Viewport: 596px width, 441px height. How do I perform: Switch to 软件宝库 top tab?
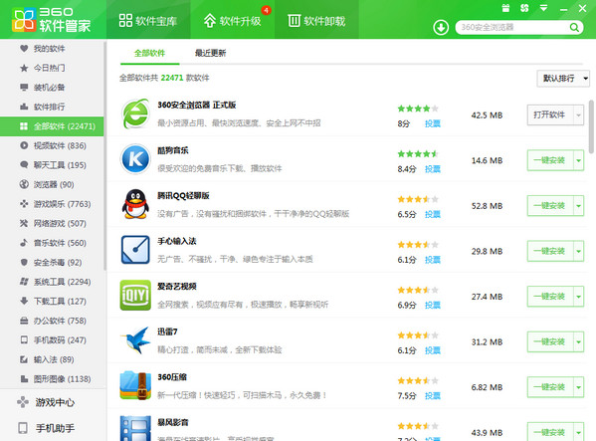click(148, 20)
